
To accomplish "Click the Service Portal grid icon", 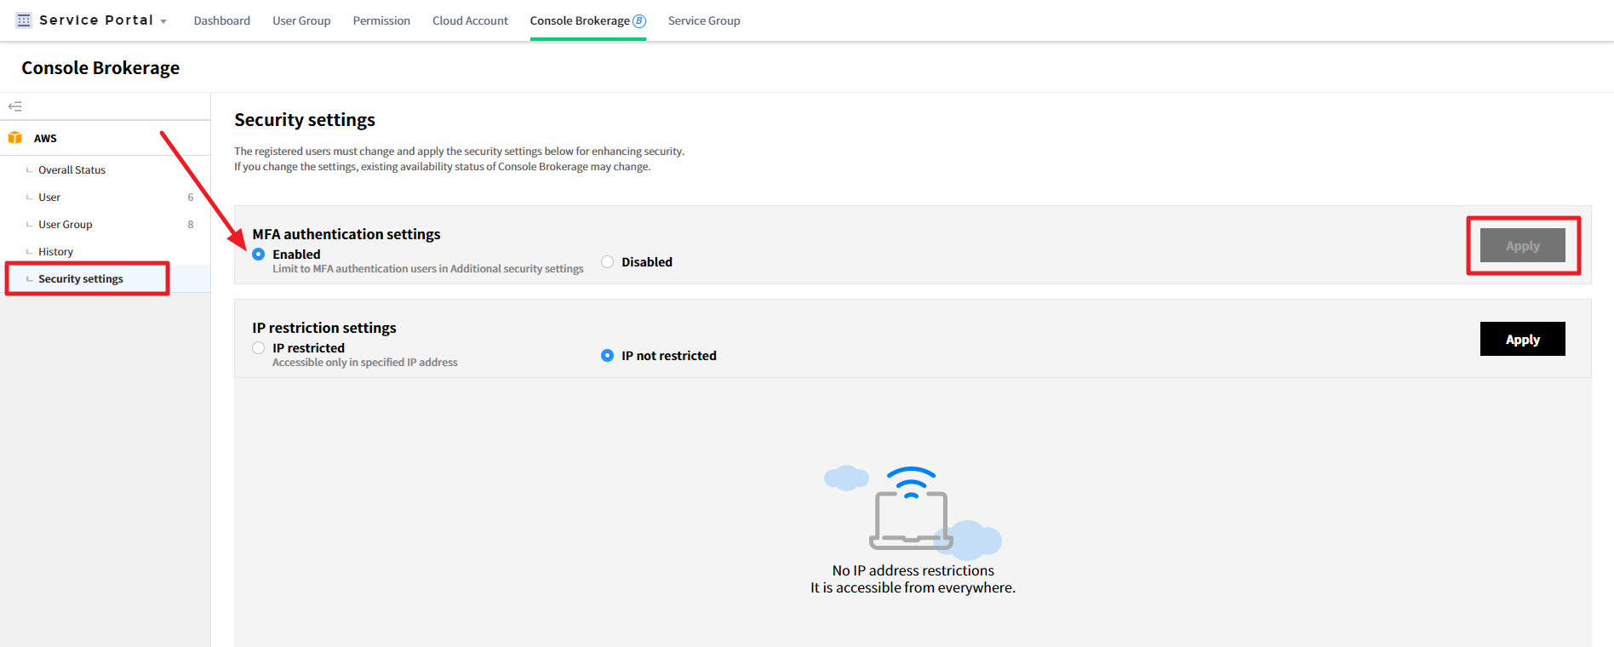I will click(x=24, y=20).
